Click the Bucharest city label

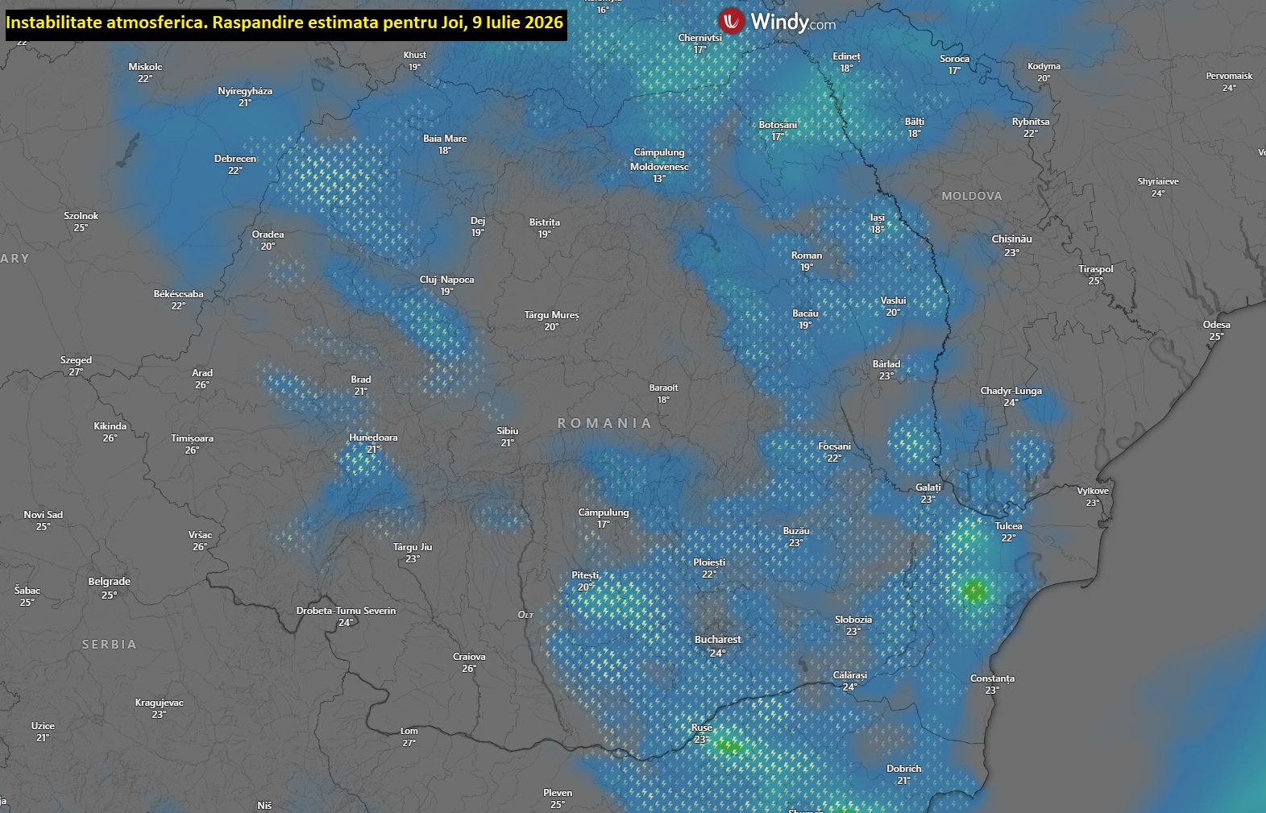click(718, 640)
